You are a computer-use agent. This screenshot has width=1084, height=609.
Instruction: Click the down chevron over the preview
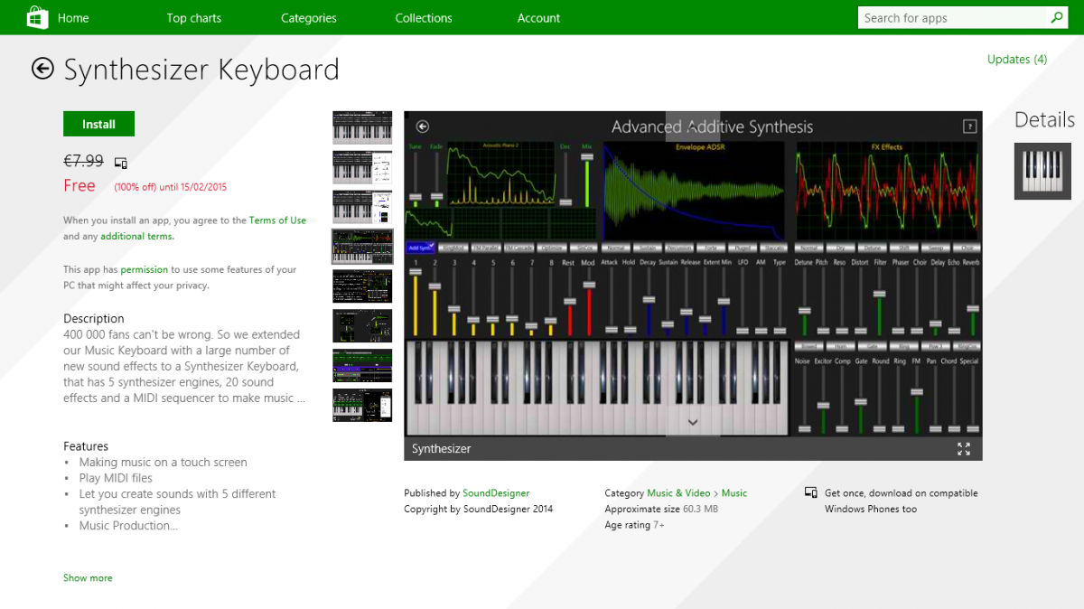click(693, 422)
